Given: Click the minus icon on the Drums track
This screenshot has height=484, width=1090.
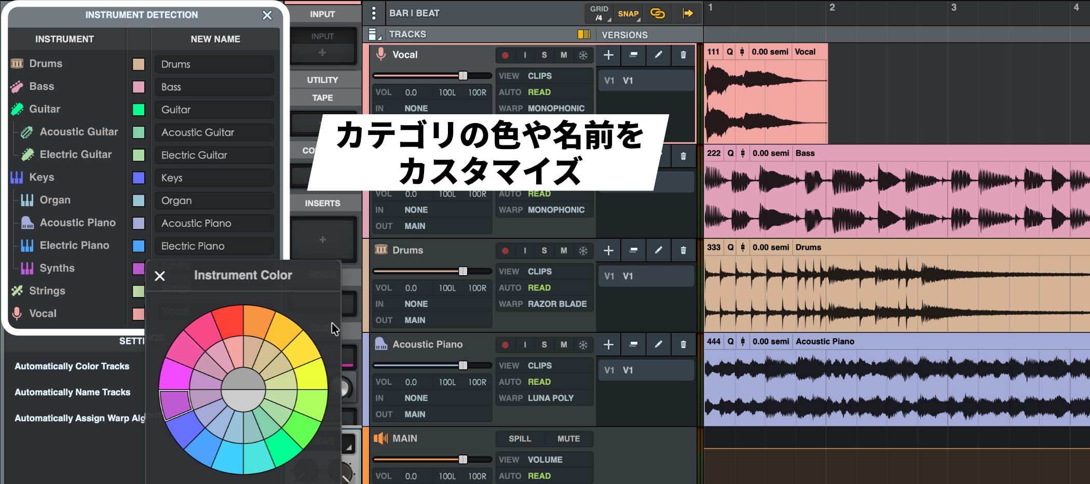Looking at the screenshot, I should (x=633, y=250).
